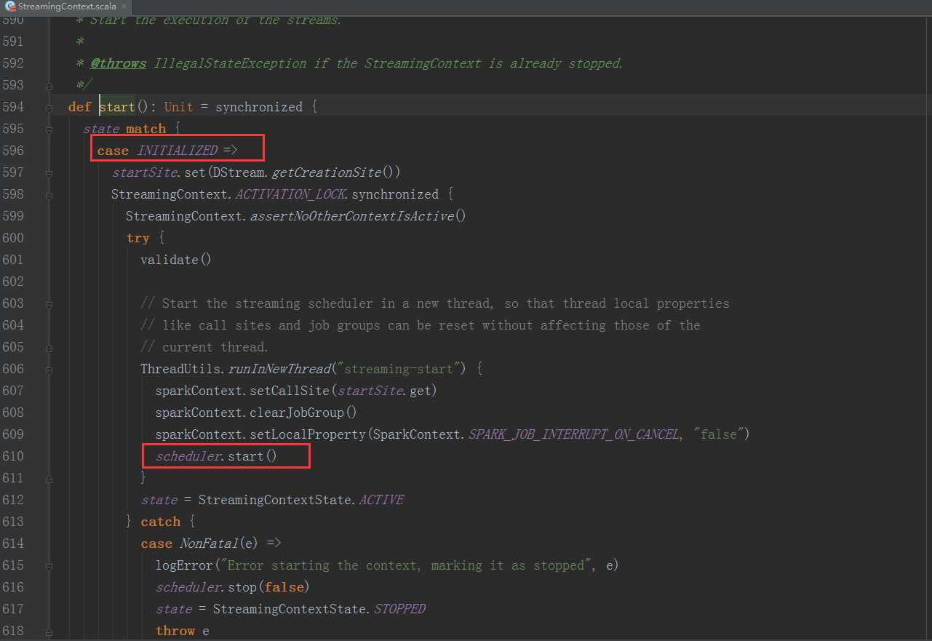The height and width of the screenshot is (641, 932).
Task: Fold the state match block on line 595
Action: click(x=49, y=129)
